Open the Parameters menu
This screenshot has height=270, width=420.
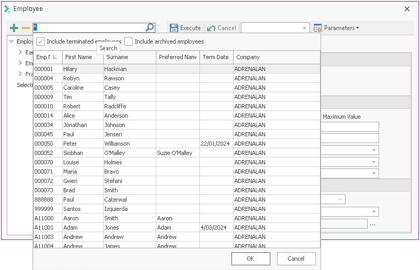(336, 28)
